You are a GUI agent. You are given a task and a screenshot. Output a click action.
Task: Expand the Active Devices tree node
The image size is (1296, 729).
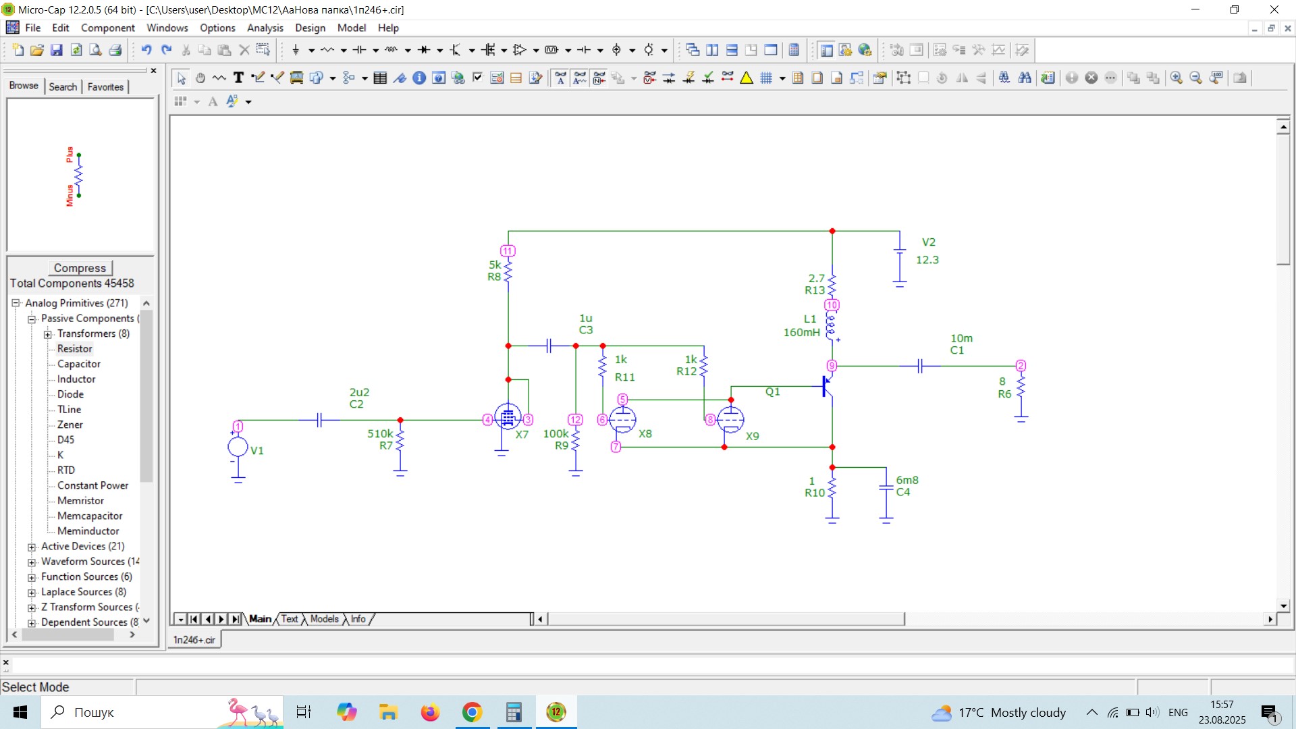(x=32, y=547)
